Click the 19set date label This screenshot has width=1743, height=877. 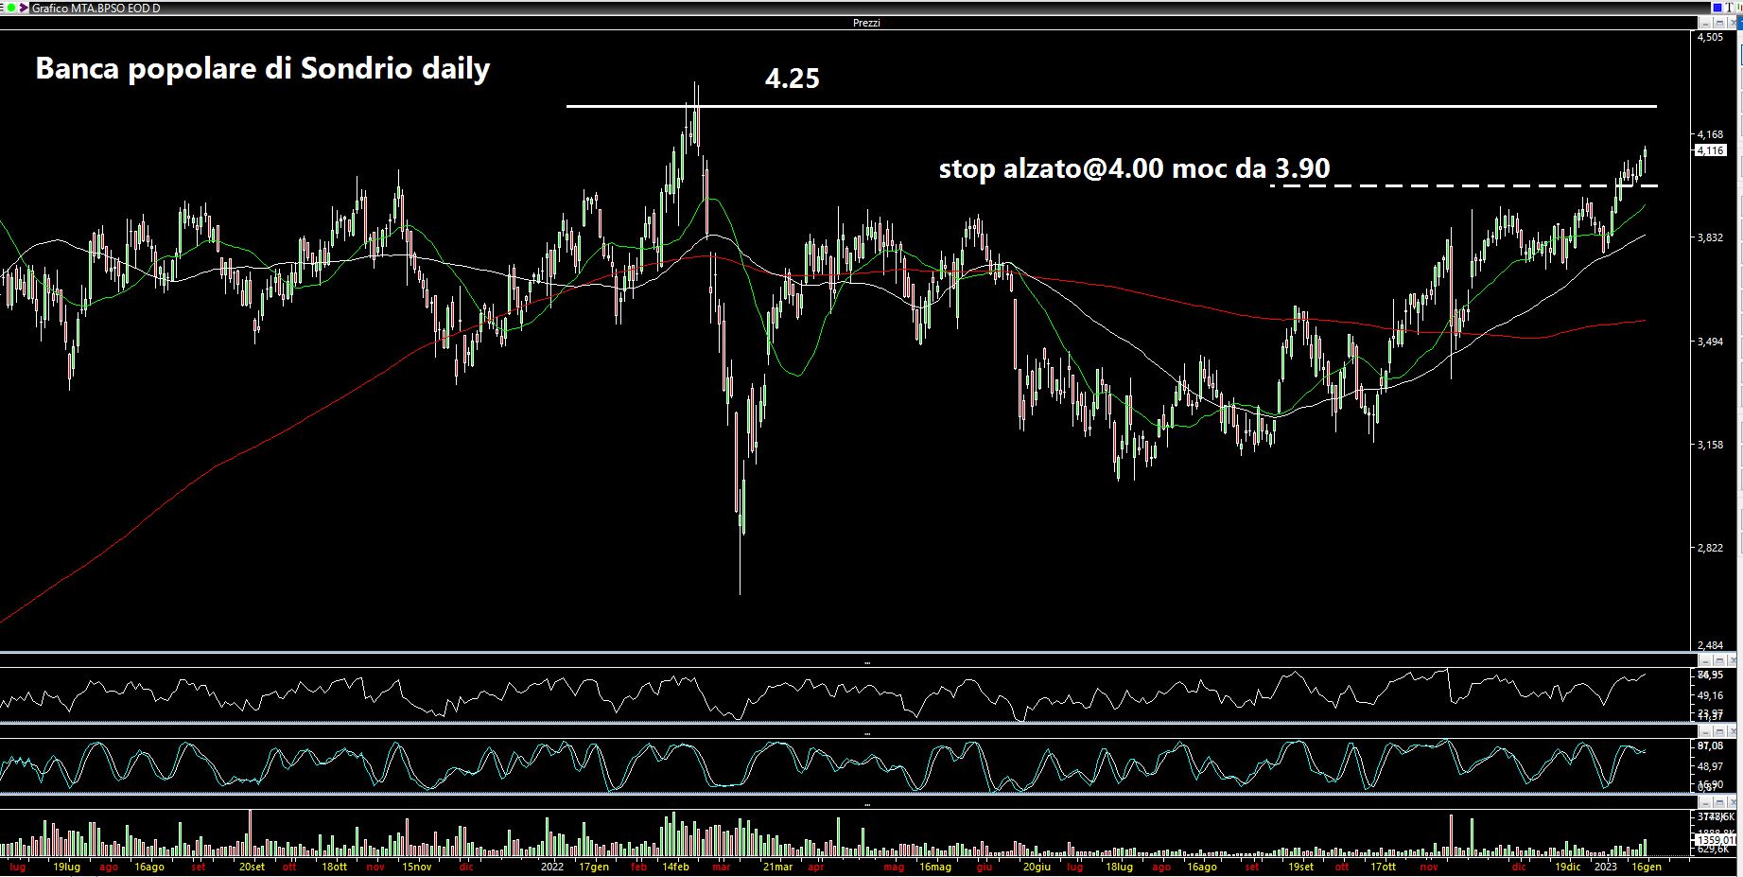click(1300, 867)
